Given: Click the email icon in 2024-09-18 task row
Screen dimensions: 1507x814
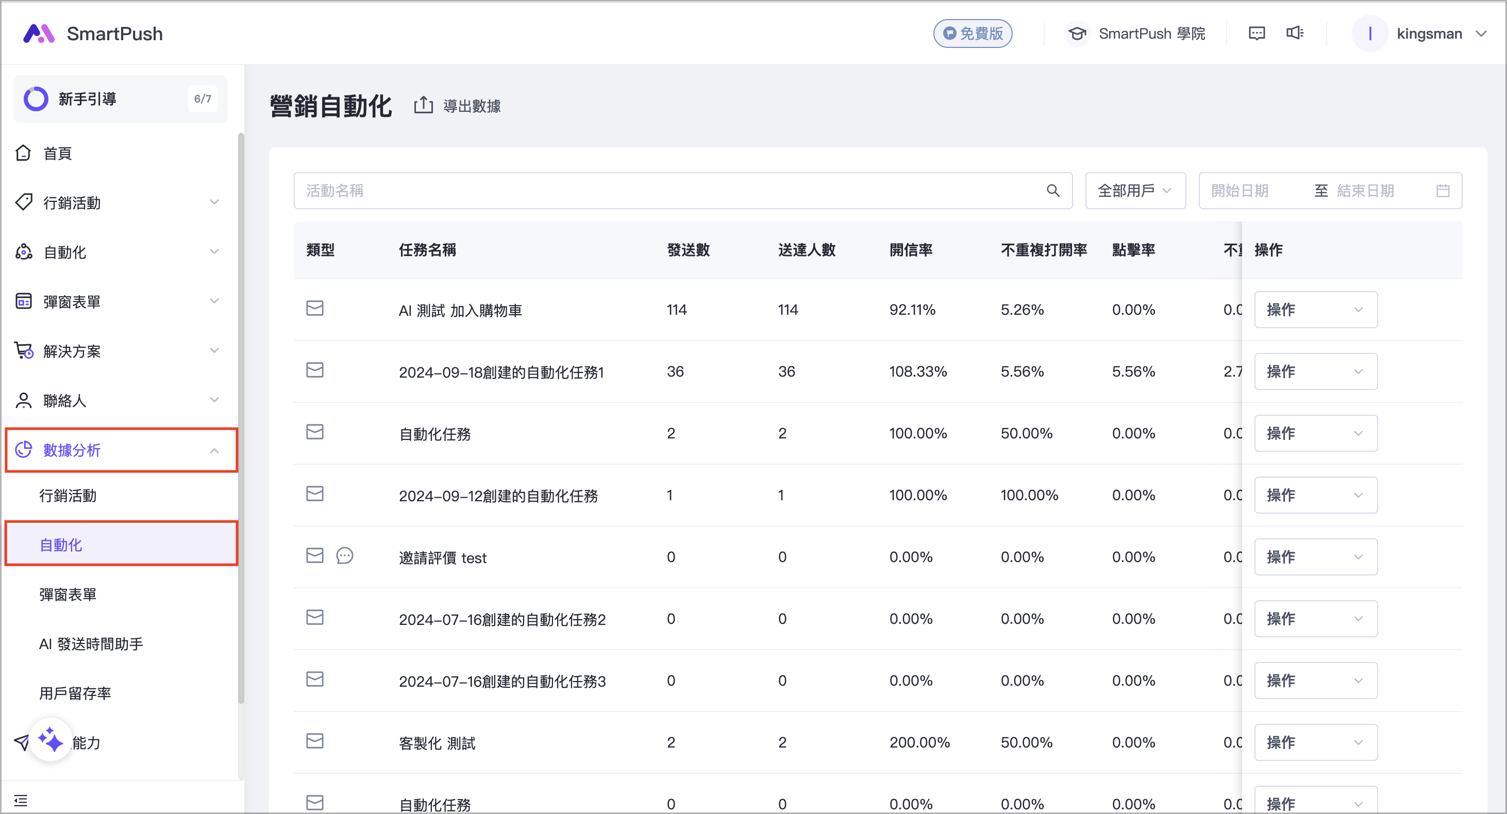Looking at the screenshot, I should pos(315,370).
